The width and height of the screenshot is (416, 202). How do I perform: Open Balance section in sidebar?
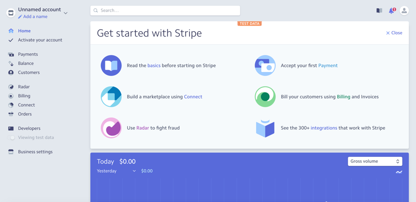26,63
